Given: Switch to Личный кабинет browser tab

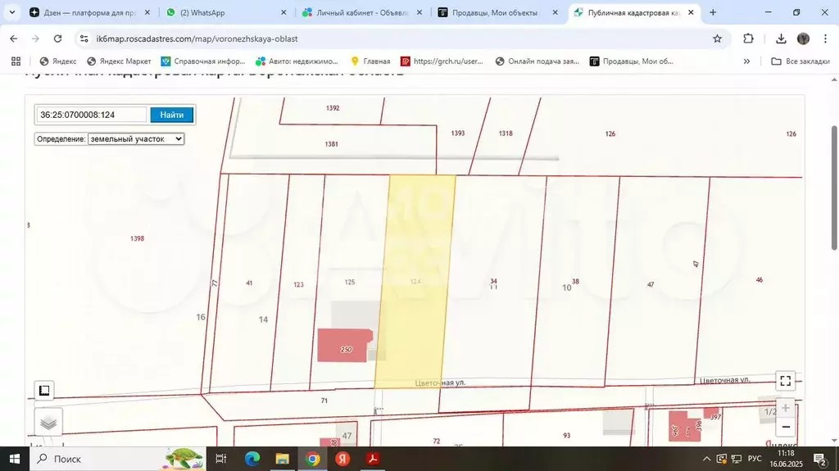Looking at the screenshot, I should [x=362, y=12].
